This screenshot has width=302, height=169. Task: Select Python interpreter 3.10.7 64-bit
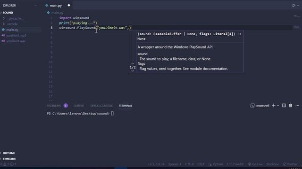(235, 164)
